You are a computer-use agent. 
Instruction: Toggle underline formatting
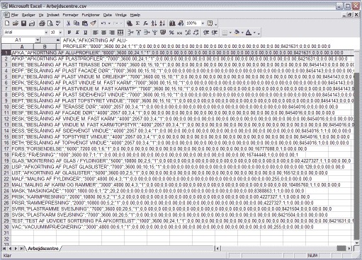click(x=86, y=32)
